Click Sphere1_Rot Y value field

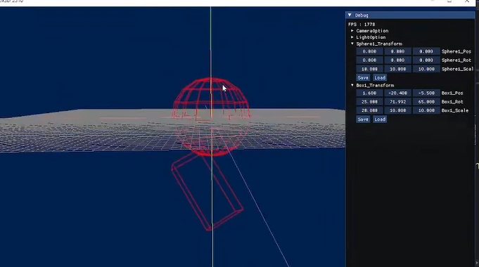click(x=397, y=60)
